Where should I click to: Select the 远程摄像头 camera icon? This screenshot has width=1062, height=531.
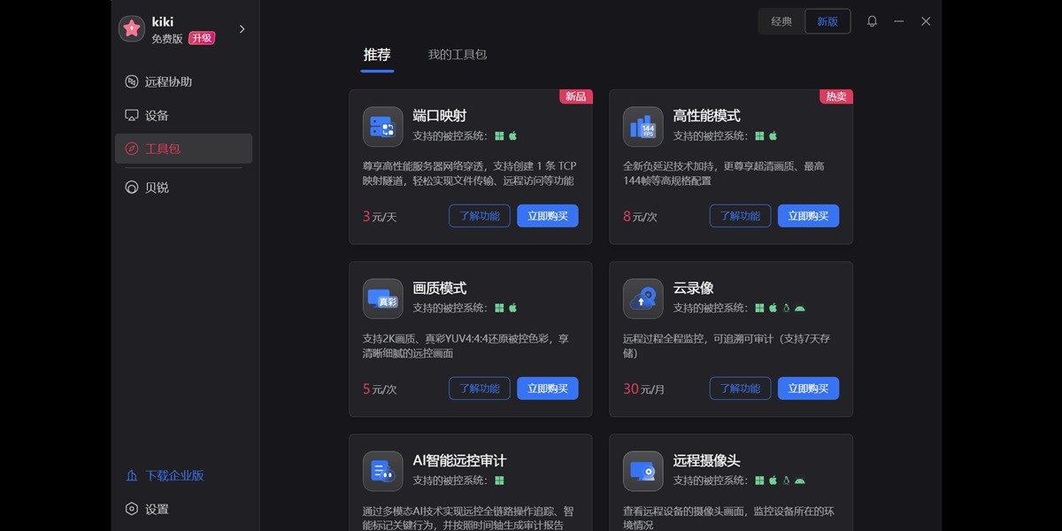click(x=643, y=470)
